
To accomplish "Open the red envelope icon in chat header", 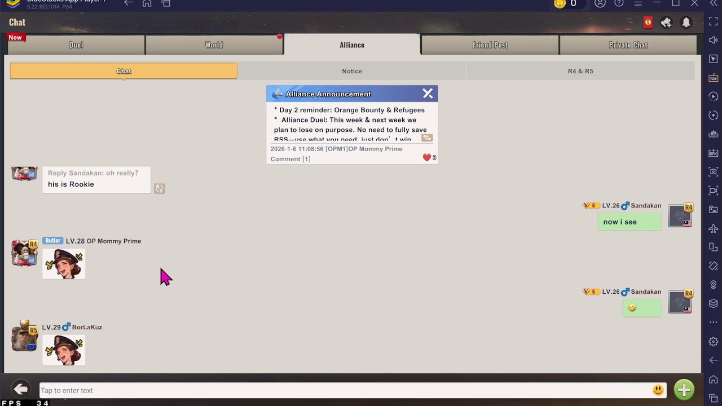I will [x=648, y=23].
